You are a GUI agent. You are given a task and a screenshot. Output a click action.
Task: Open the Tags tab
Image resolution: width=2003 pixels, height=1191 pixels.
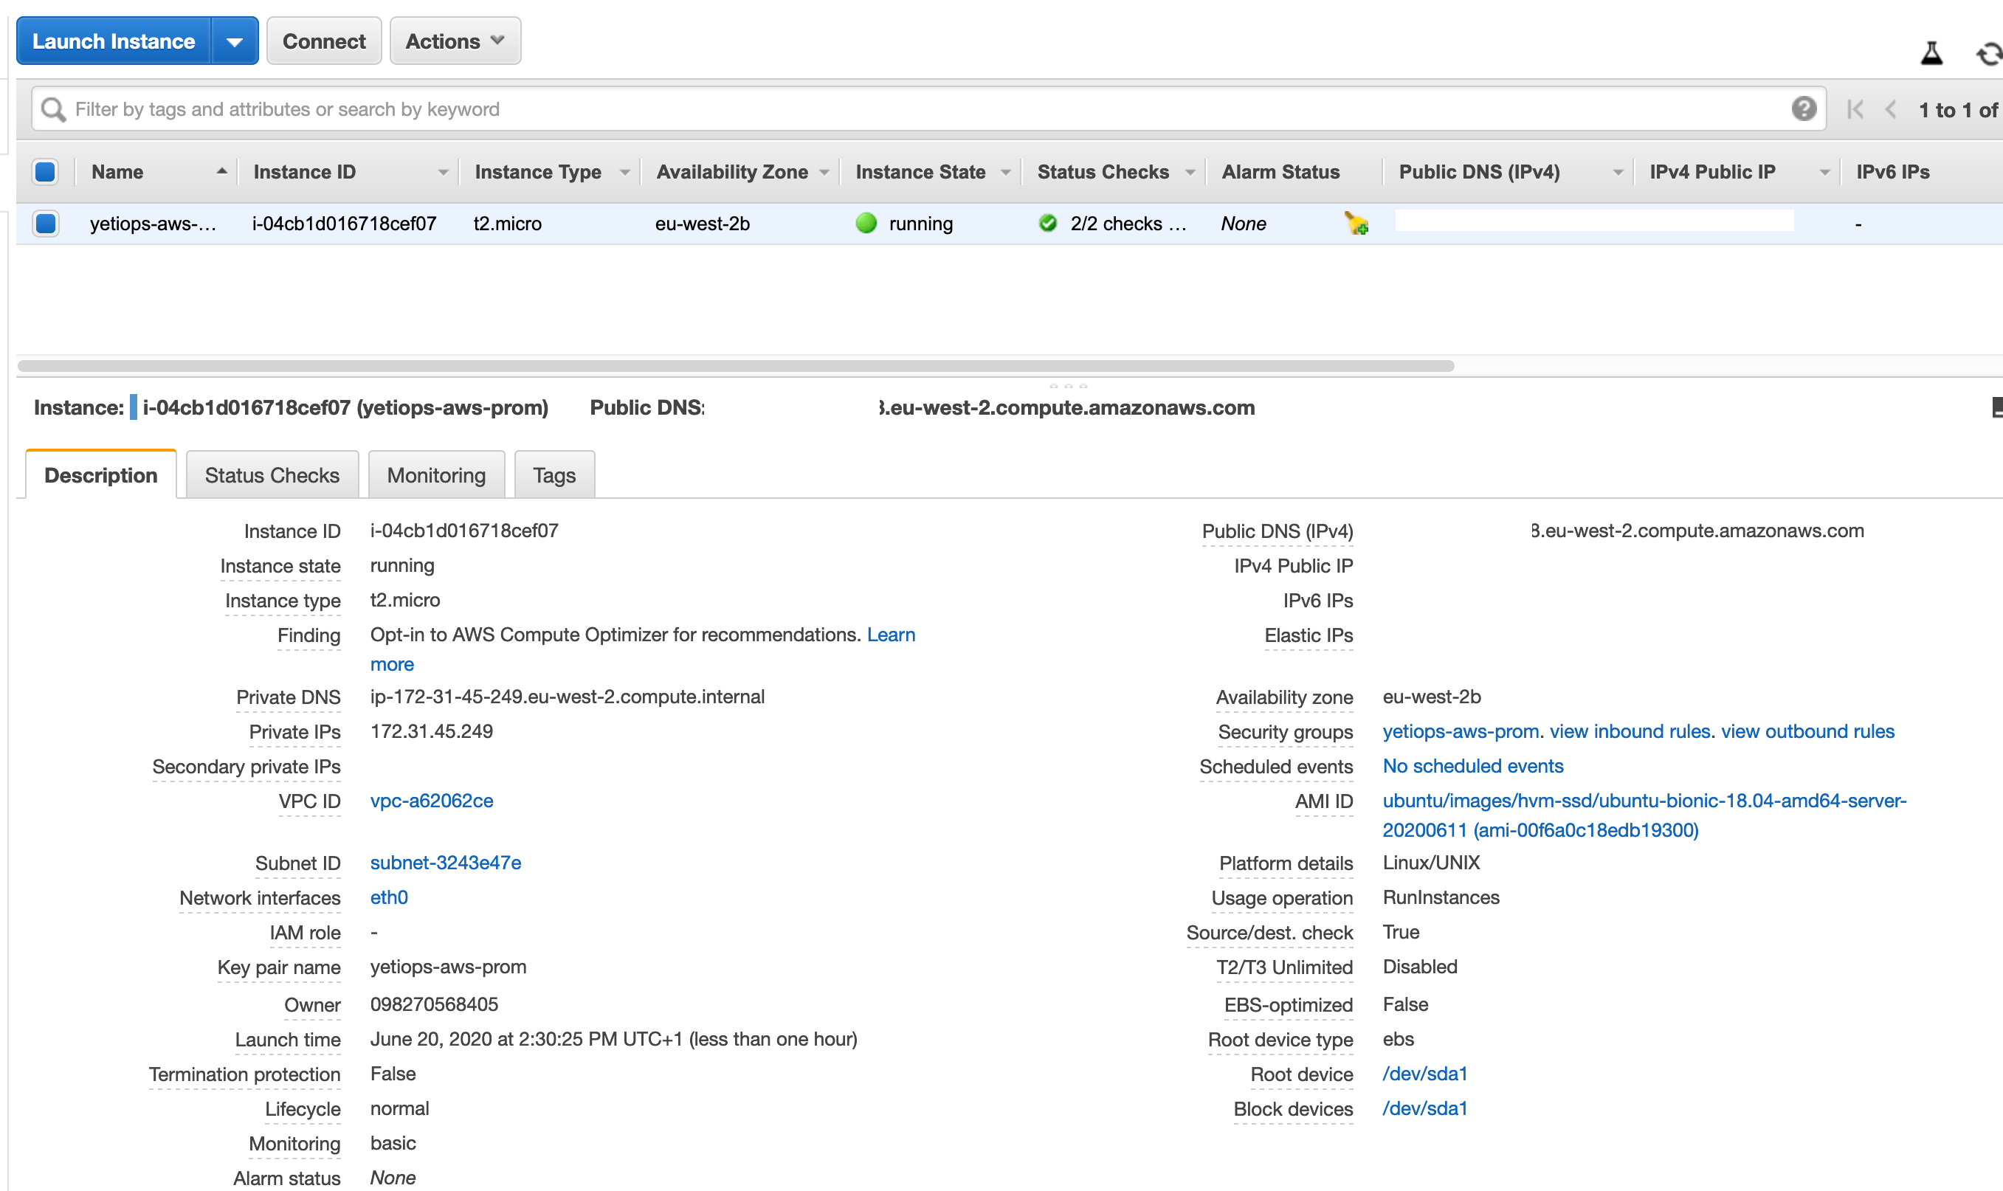point(554,474)
